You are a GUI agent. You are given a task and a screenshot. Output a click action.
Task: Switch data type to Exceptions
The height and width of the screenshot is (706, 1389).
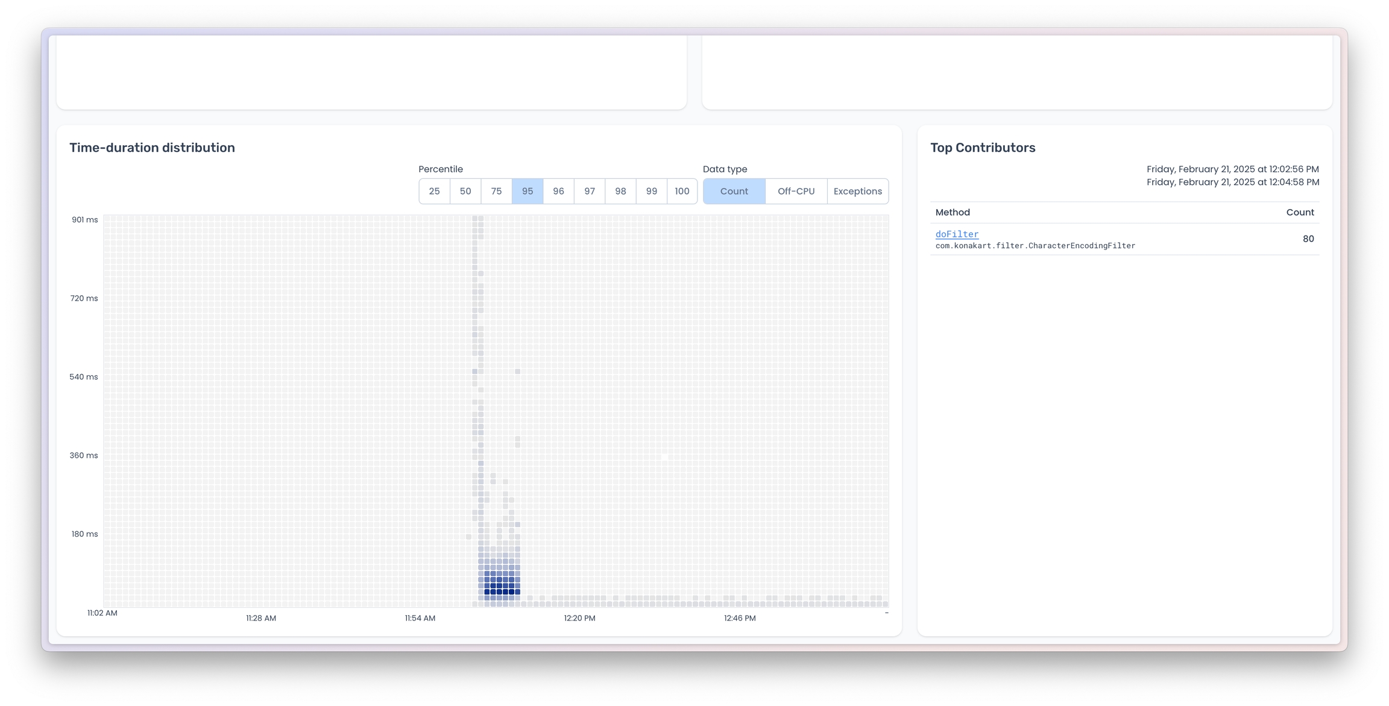point(857,191)
